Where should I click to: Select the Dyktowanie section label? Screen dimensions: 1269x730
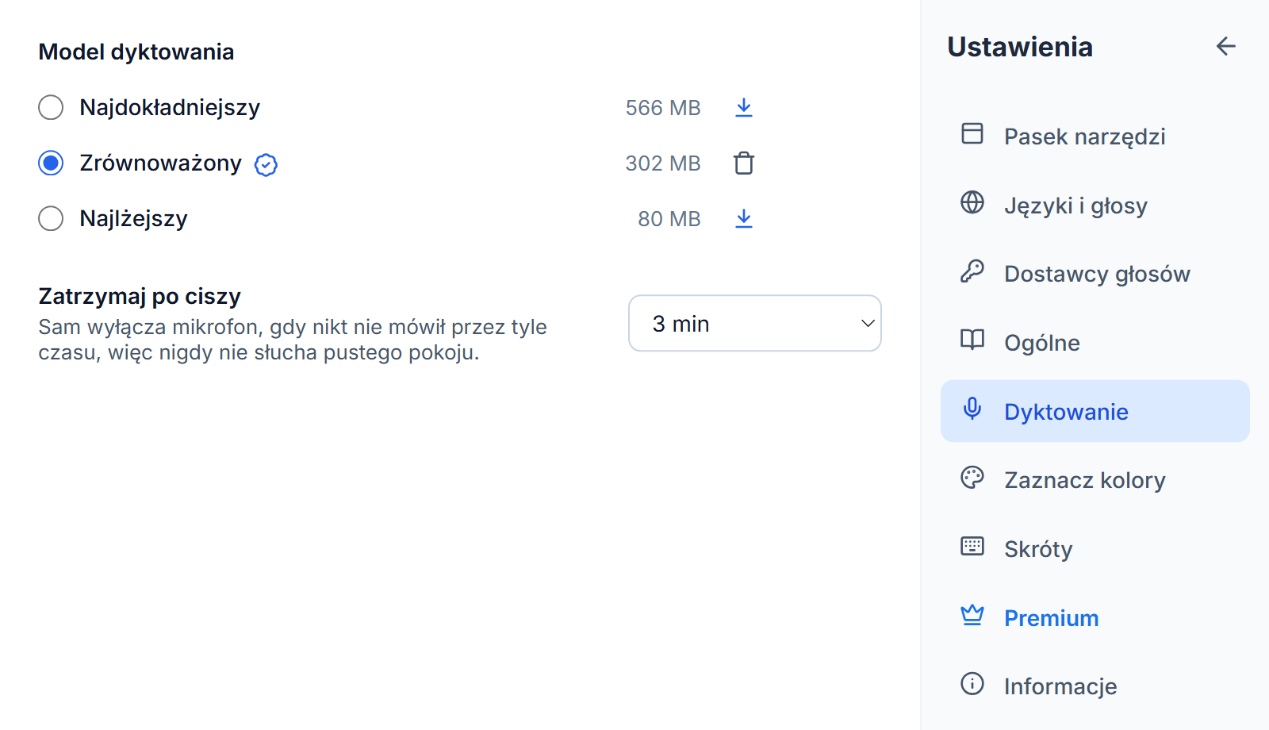(1066, 412)
